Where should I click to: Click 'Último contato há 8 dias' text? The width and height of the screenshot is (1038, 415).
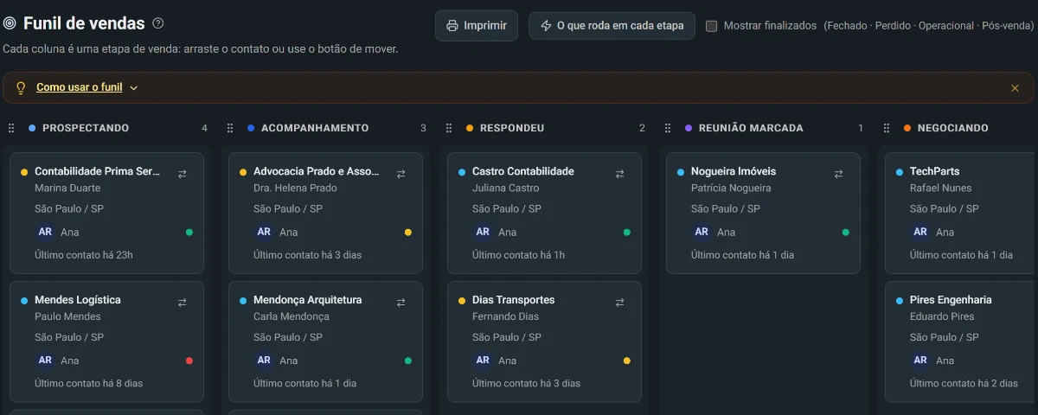[88, 383]
